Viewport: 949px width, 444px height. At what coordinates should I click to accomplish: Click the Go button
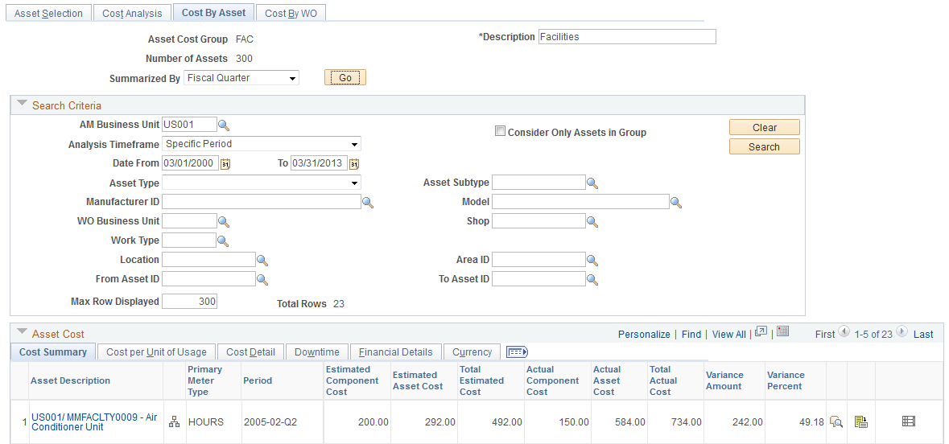[x=345, y=78]
